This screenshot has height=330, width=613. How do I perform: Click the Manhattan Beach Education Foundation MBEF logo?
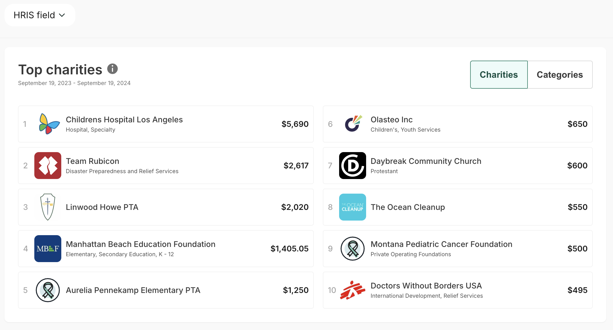pyautogui.click(x=48, y=249)
